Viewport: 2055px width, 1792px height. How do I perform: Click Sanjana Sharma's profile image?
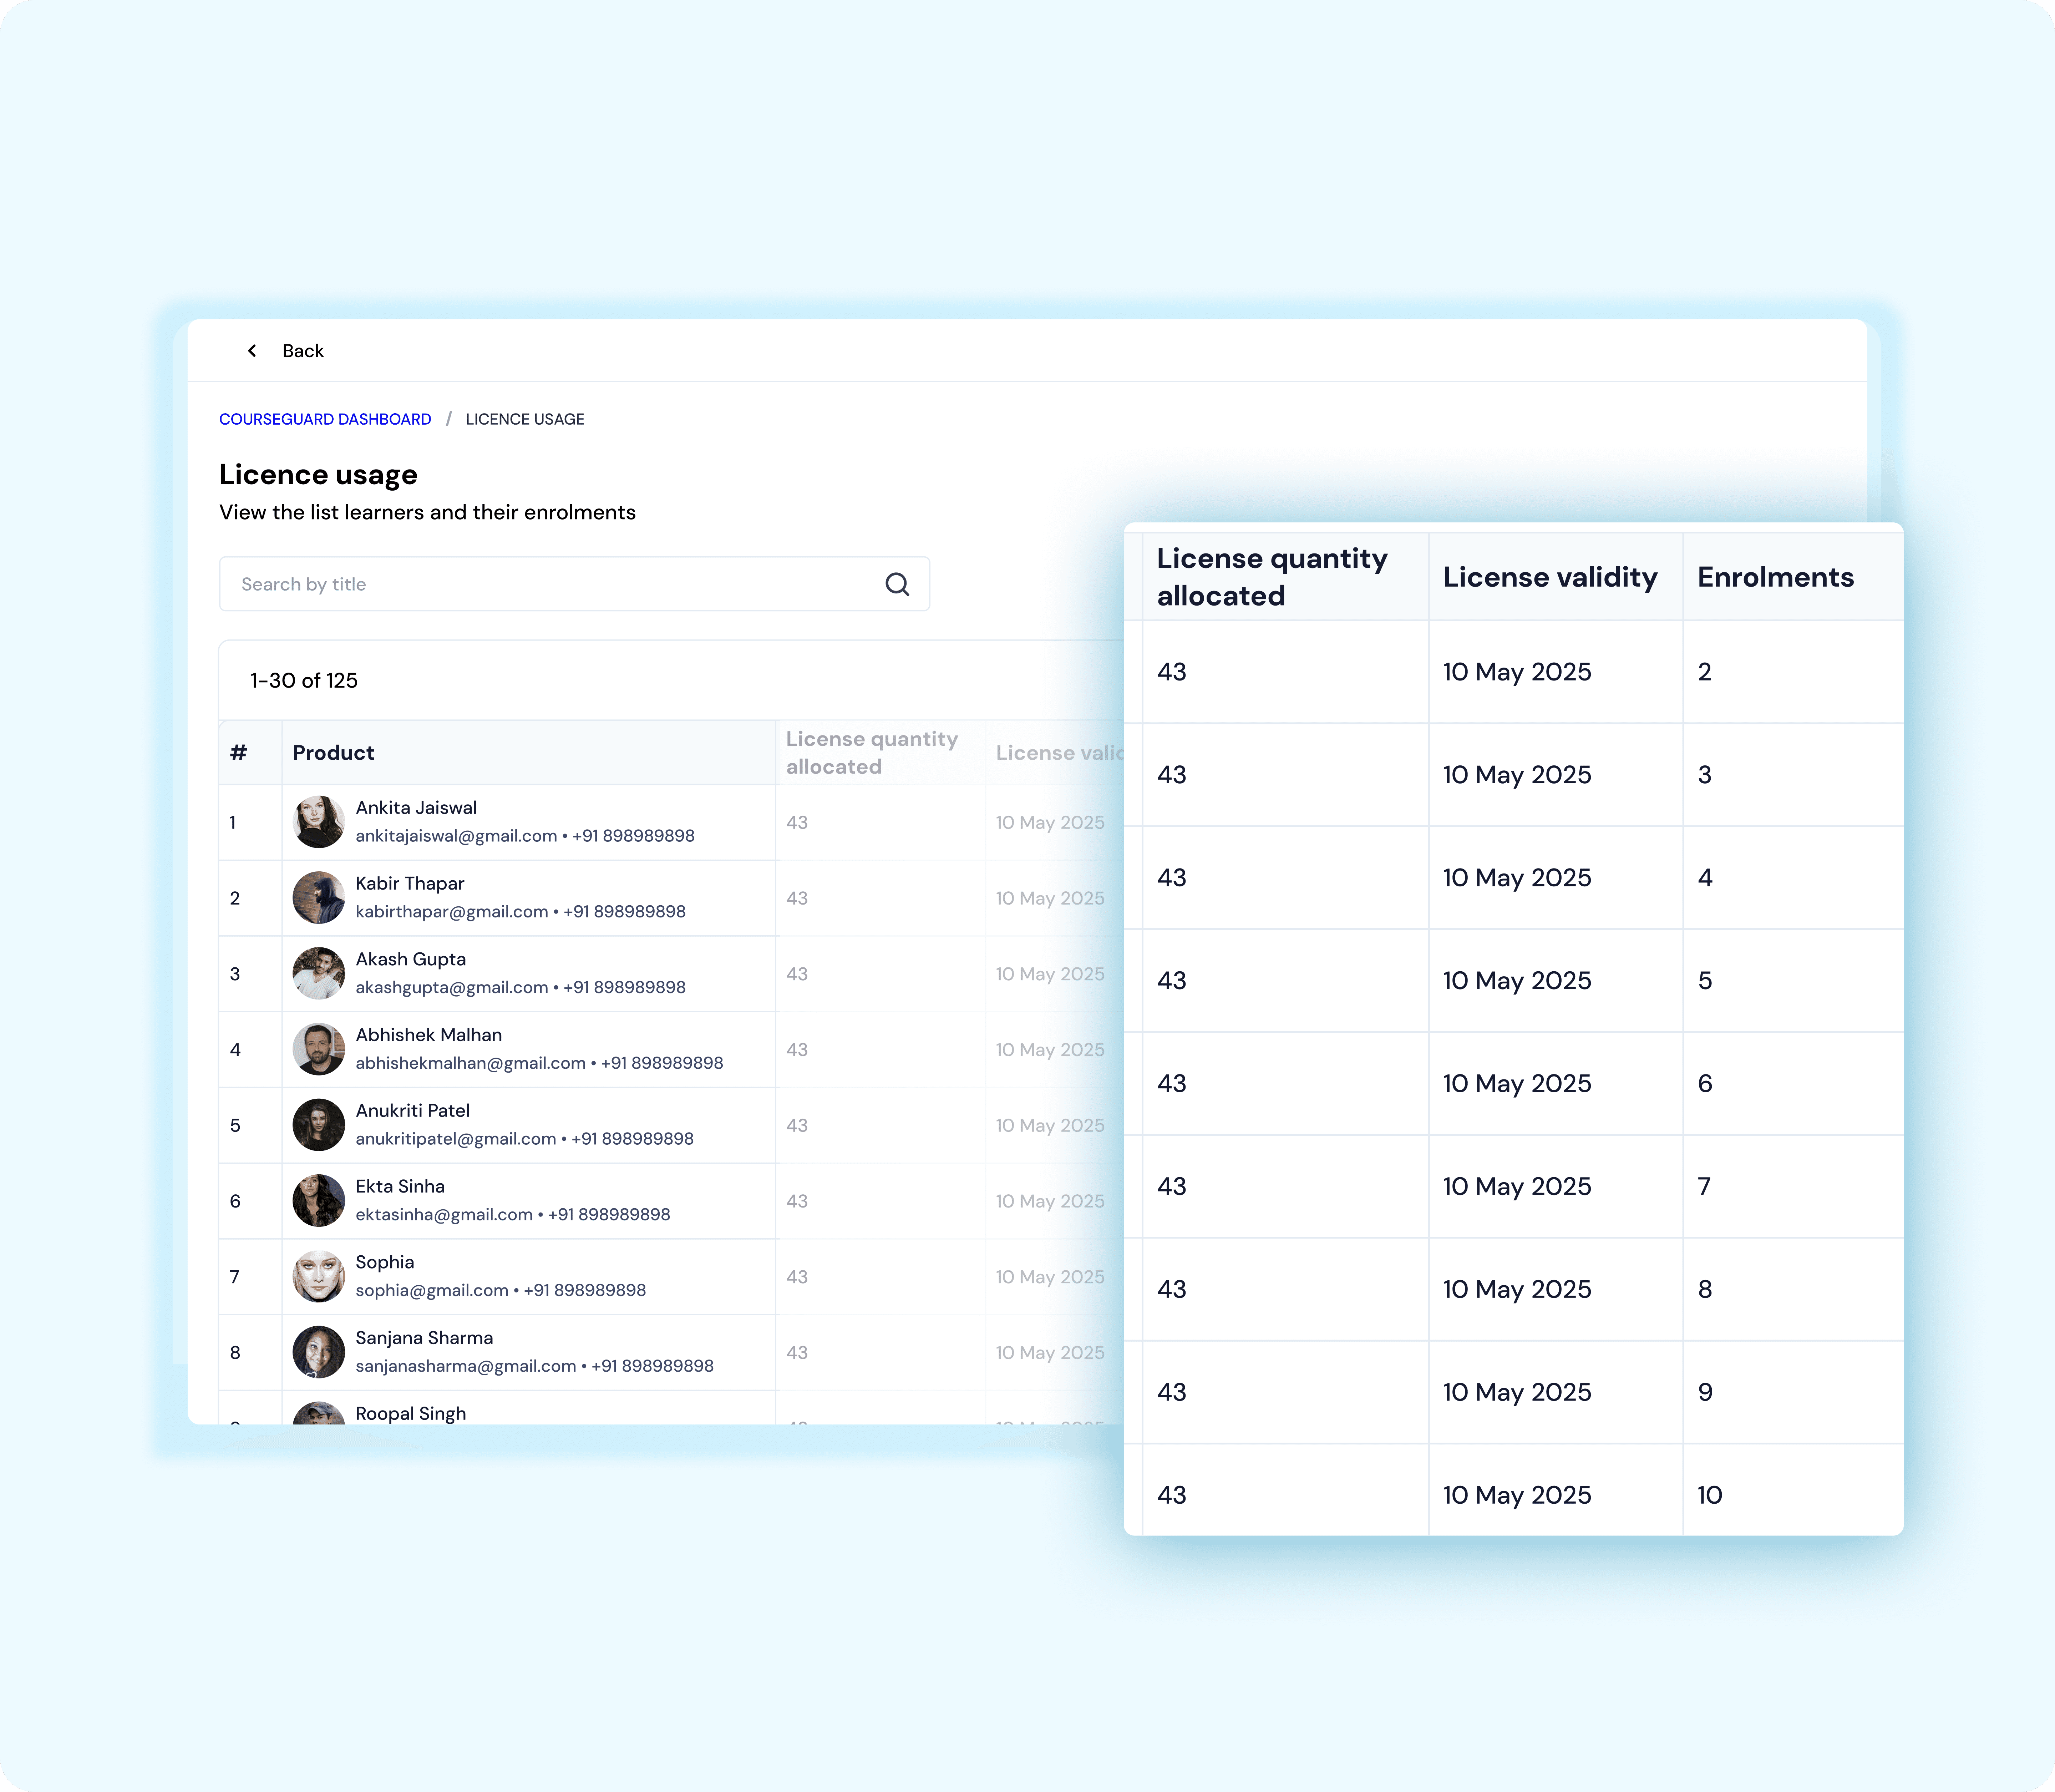(x=318, y=1352)
